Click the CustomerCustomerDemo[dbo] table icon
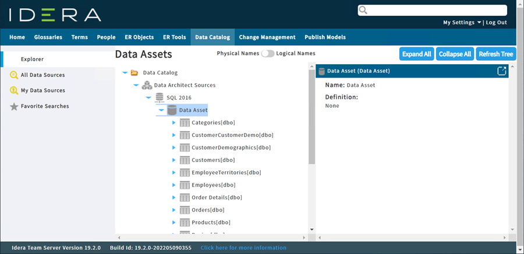The width and height of the screenshot is (524, 254). coord(185,135)
